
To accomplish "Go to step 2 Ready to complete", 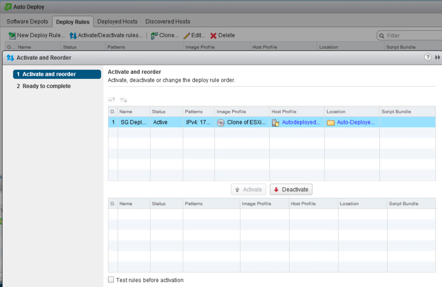I will coord(44,86).
